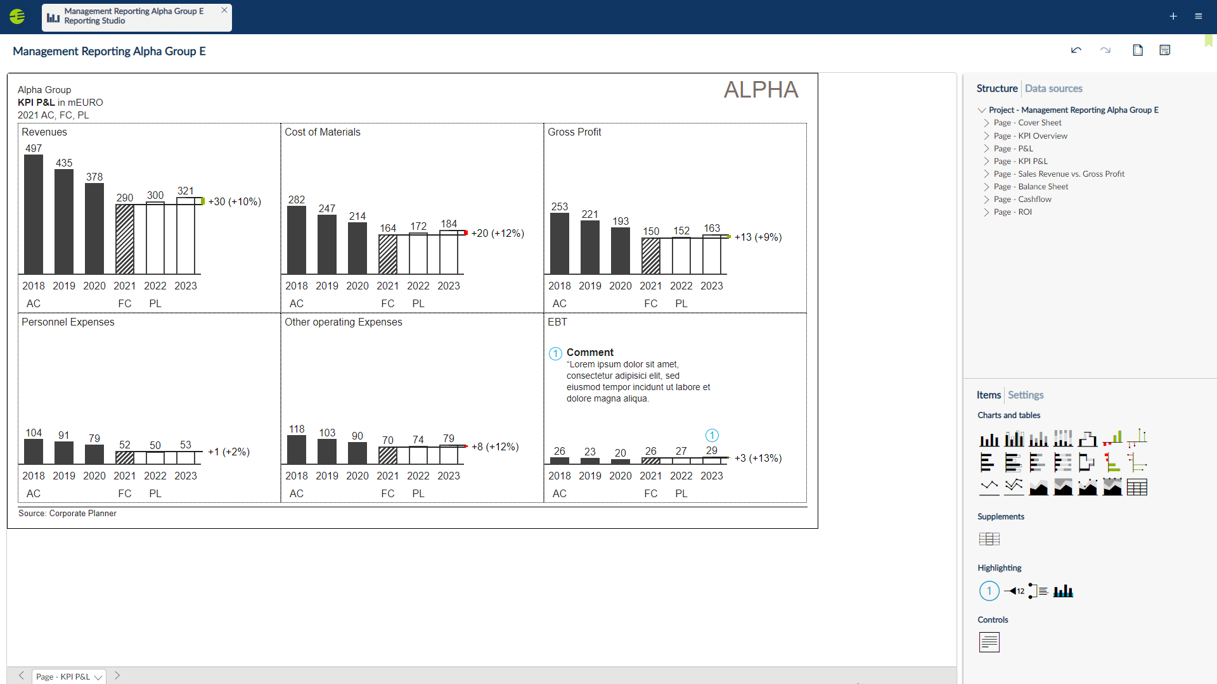This screenshot has height=684, width=1217.
Task: Select the numbered circle highlighting item
Action: click(989, 591)
